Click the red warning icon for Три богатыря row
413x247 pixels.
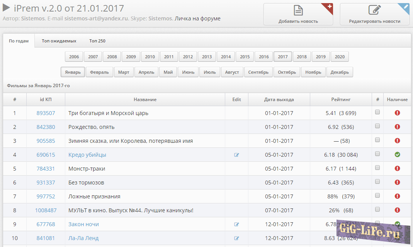point(397,113)
